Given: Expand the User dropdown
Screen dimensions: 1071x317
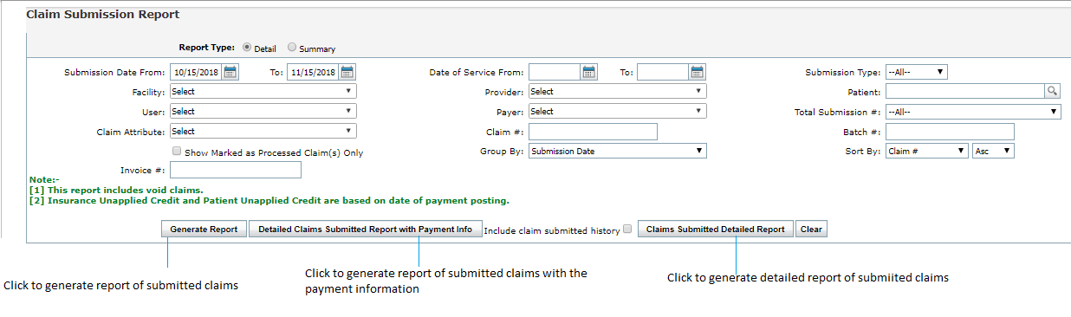Looking at the screenshot, I should point(263,111).
